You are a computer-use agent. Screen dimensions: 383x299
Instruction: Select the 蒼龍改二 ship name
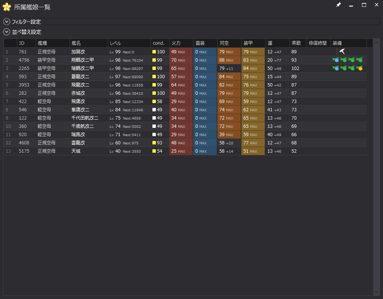point(80,77)
